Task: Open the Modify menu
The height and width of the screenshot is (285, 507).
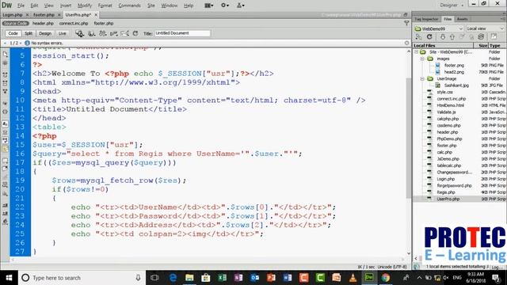Action: pos(85,6)
